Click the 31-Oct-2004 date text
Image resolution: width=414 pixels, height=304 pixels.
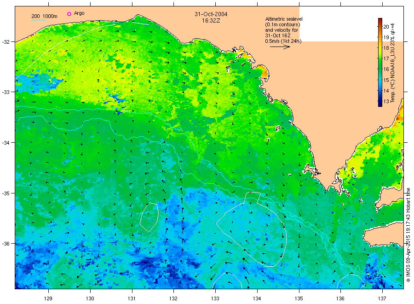point(211,14)
